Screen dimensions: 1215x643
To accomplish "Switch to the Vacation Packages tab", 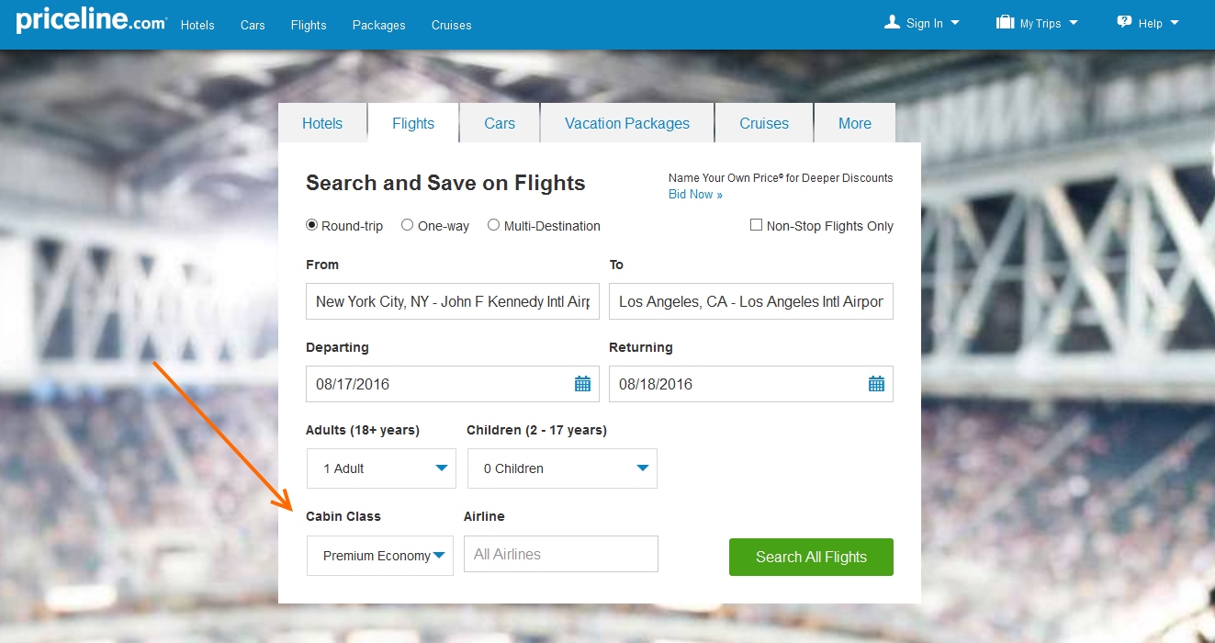I will (x=627, y=123).
